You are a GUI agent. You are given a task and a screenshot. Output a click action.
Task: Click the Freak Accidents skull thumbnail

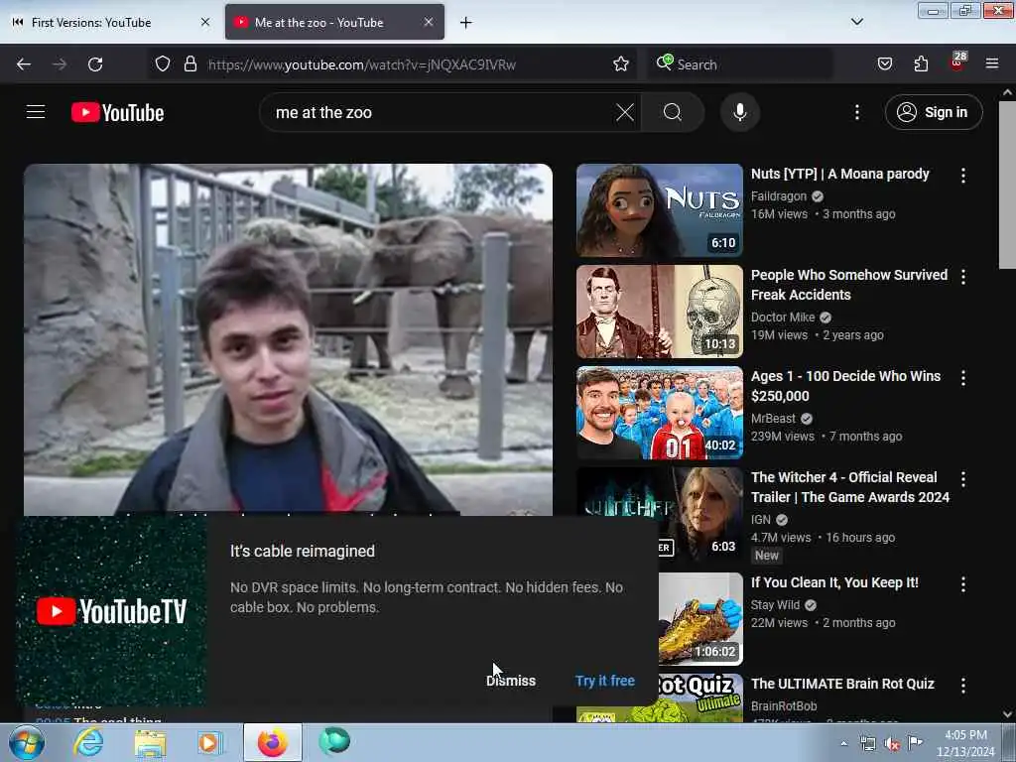pyautogui.click(x=659, y=311)
